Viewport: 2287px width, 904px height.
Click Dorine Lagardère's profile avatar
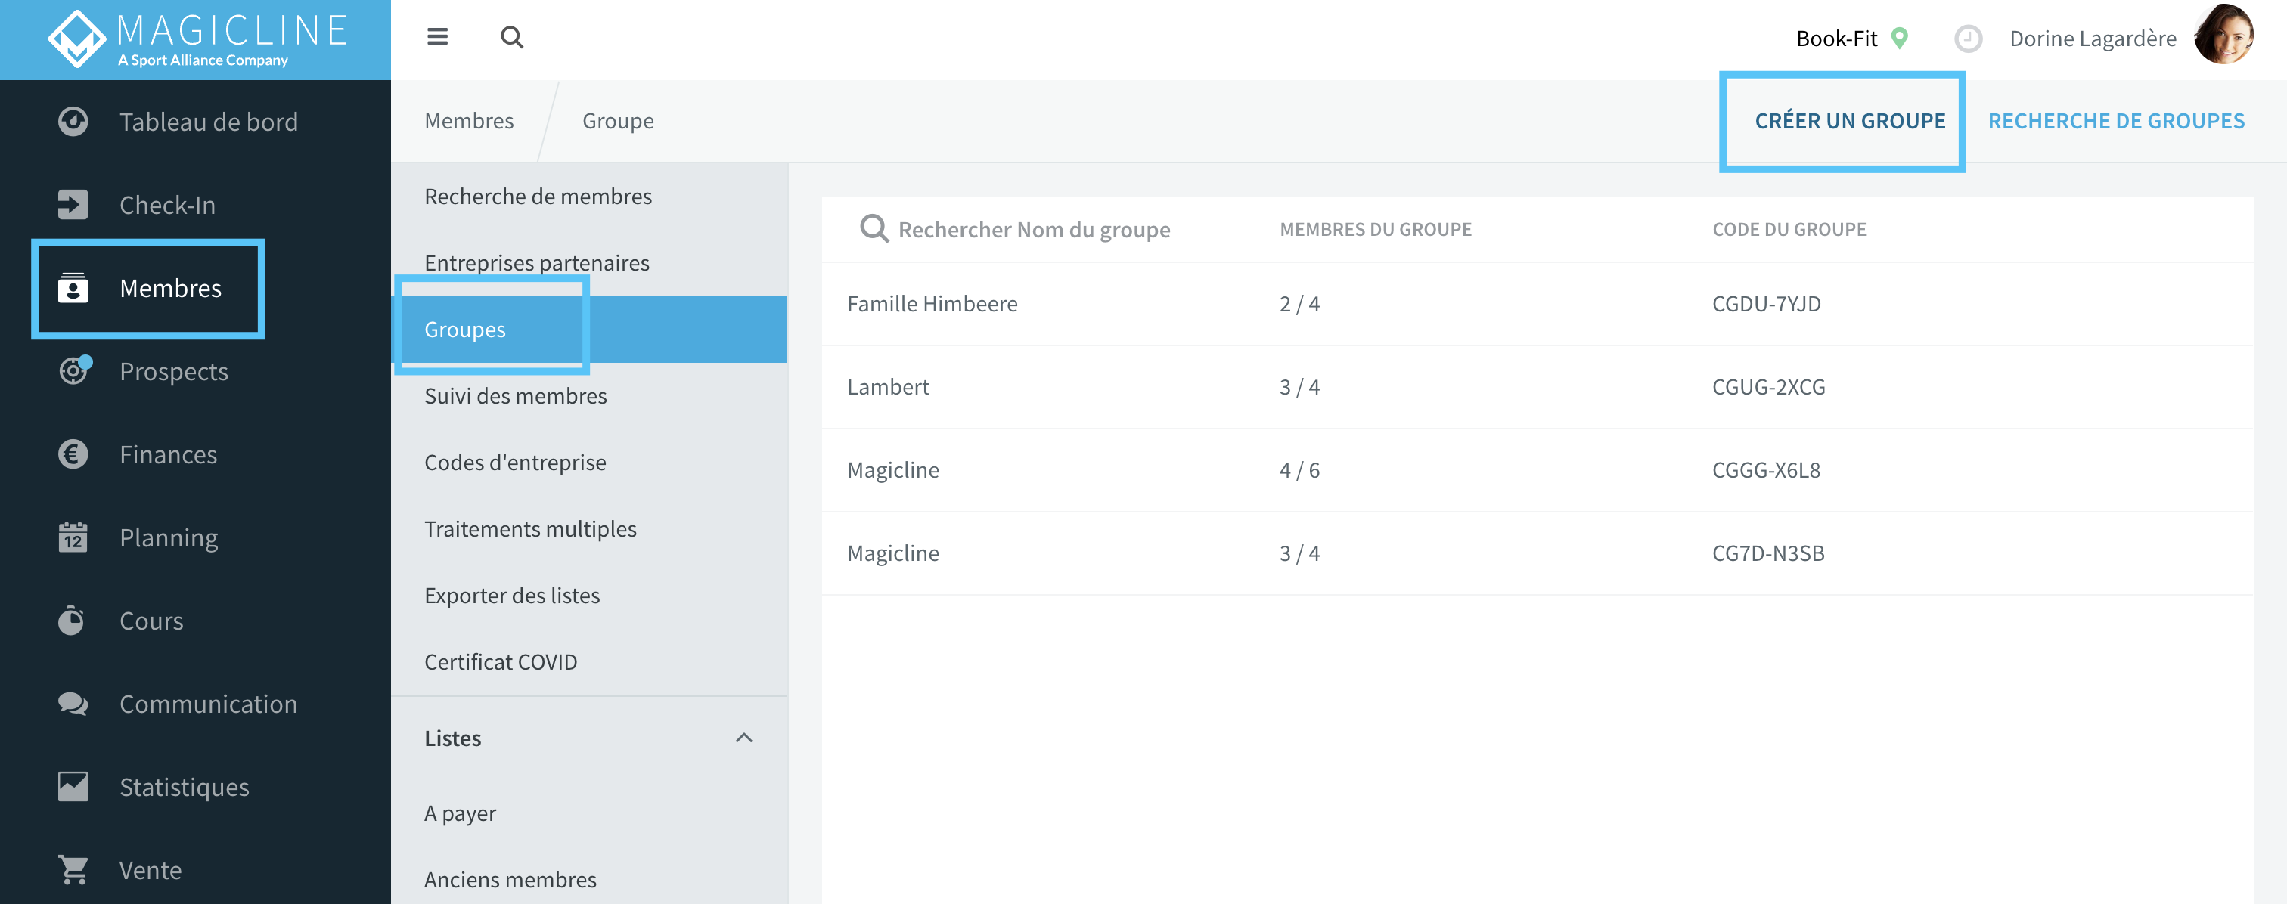2224,36
